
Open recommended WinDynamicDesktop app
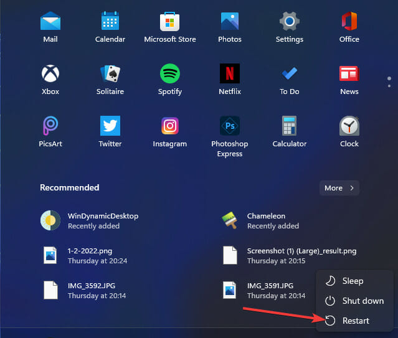[x=90, y=220]
